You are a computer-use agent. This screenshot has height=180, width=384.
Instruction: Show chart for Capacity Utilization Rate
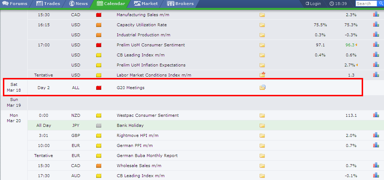[376, 24]
